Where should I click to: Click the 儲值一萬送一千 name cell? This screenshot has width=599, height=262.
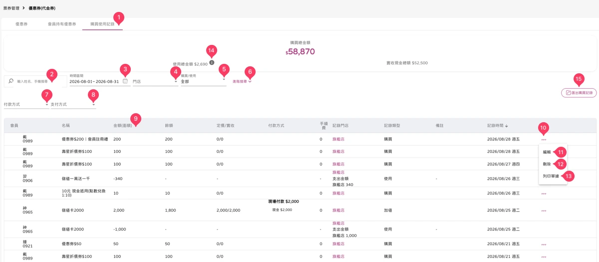click(x=75, y=178)
